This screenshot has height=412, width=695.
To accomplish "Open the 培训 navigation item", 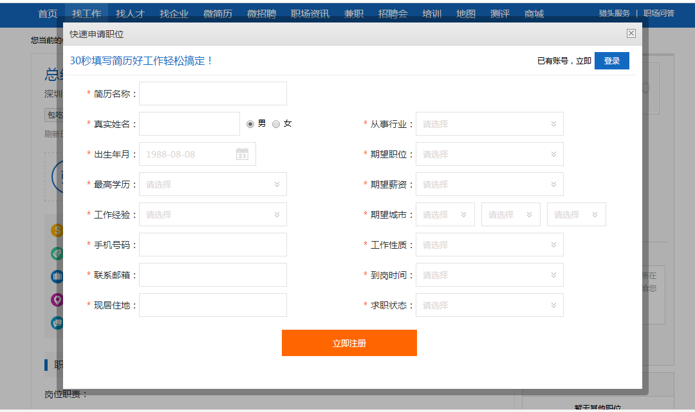I will click(432, 14).
